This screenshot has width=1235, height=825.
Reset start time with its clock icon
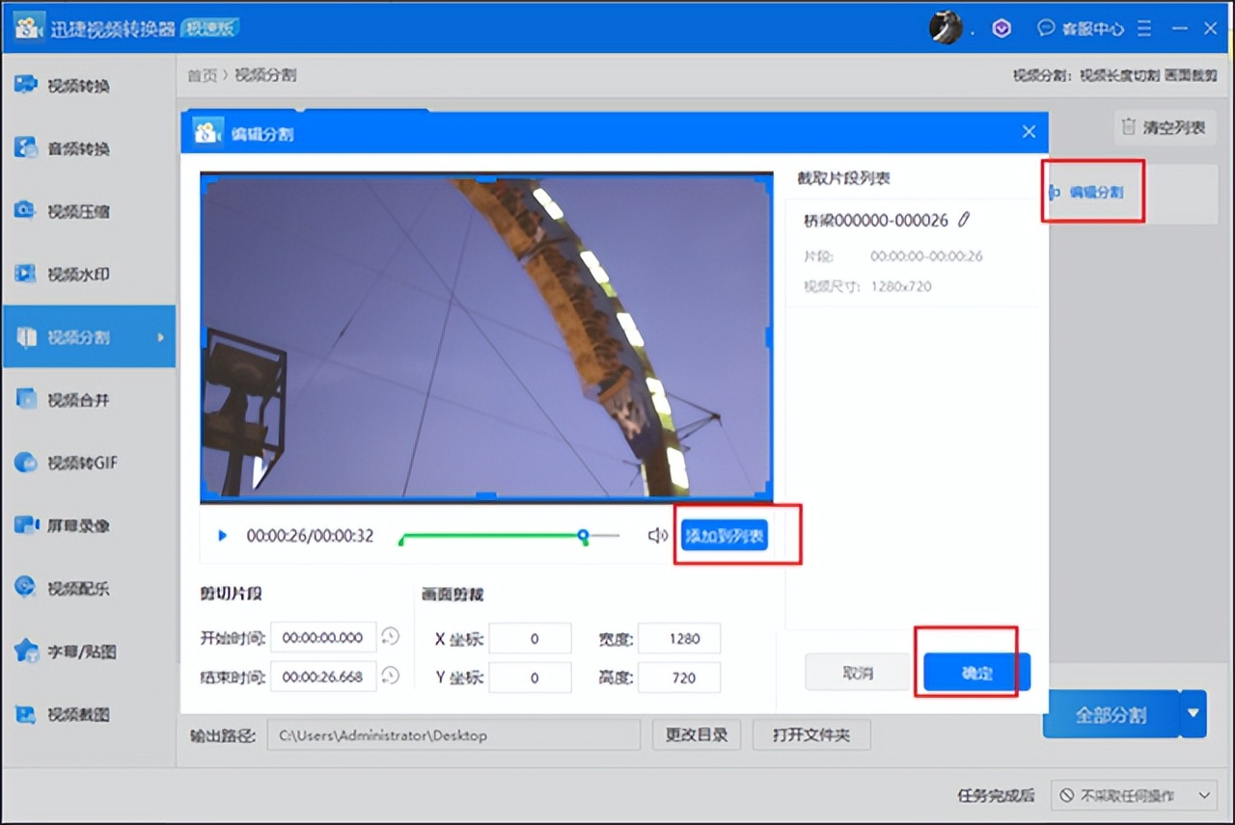coord(390,636)
